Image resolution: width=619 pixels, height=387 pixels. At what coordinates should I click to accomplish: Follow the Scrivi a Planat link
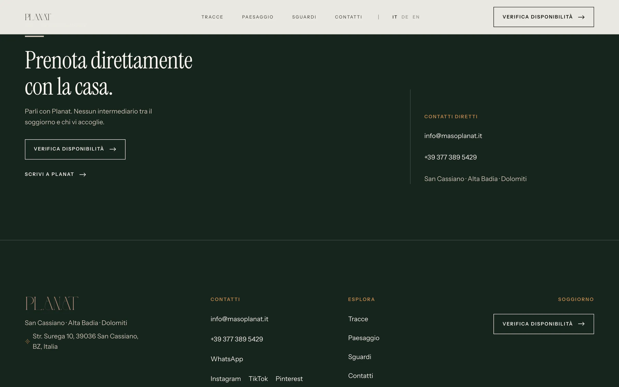55,174
